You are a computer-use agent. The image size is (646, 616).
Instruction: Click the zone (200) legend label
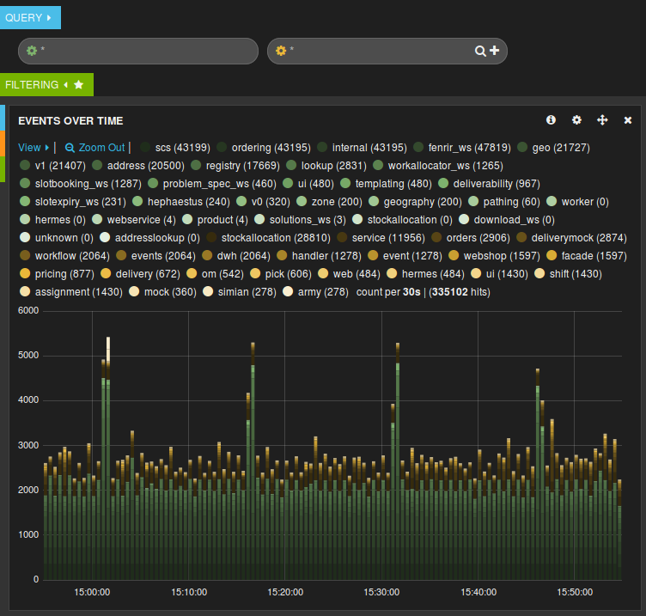click(x=337, y=202)
